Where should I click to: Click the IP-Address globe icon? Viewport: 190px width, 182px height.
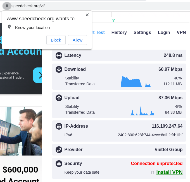pos(59,126)
